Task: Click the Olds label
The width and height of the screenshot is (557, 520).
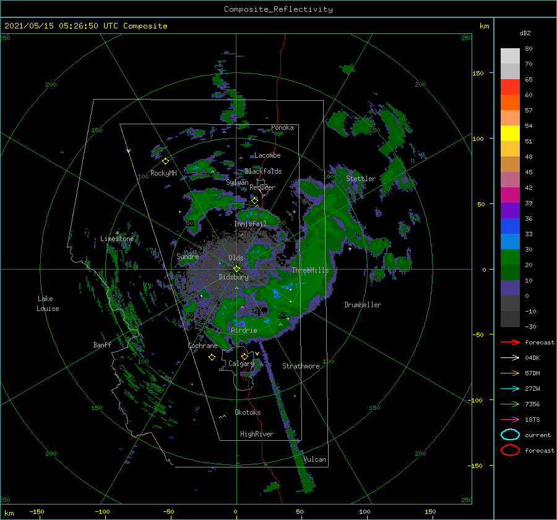Action: coord(236,258)
